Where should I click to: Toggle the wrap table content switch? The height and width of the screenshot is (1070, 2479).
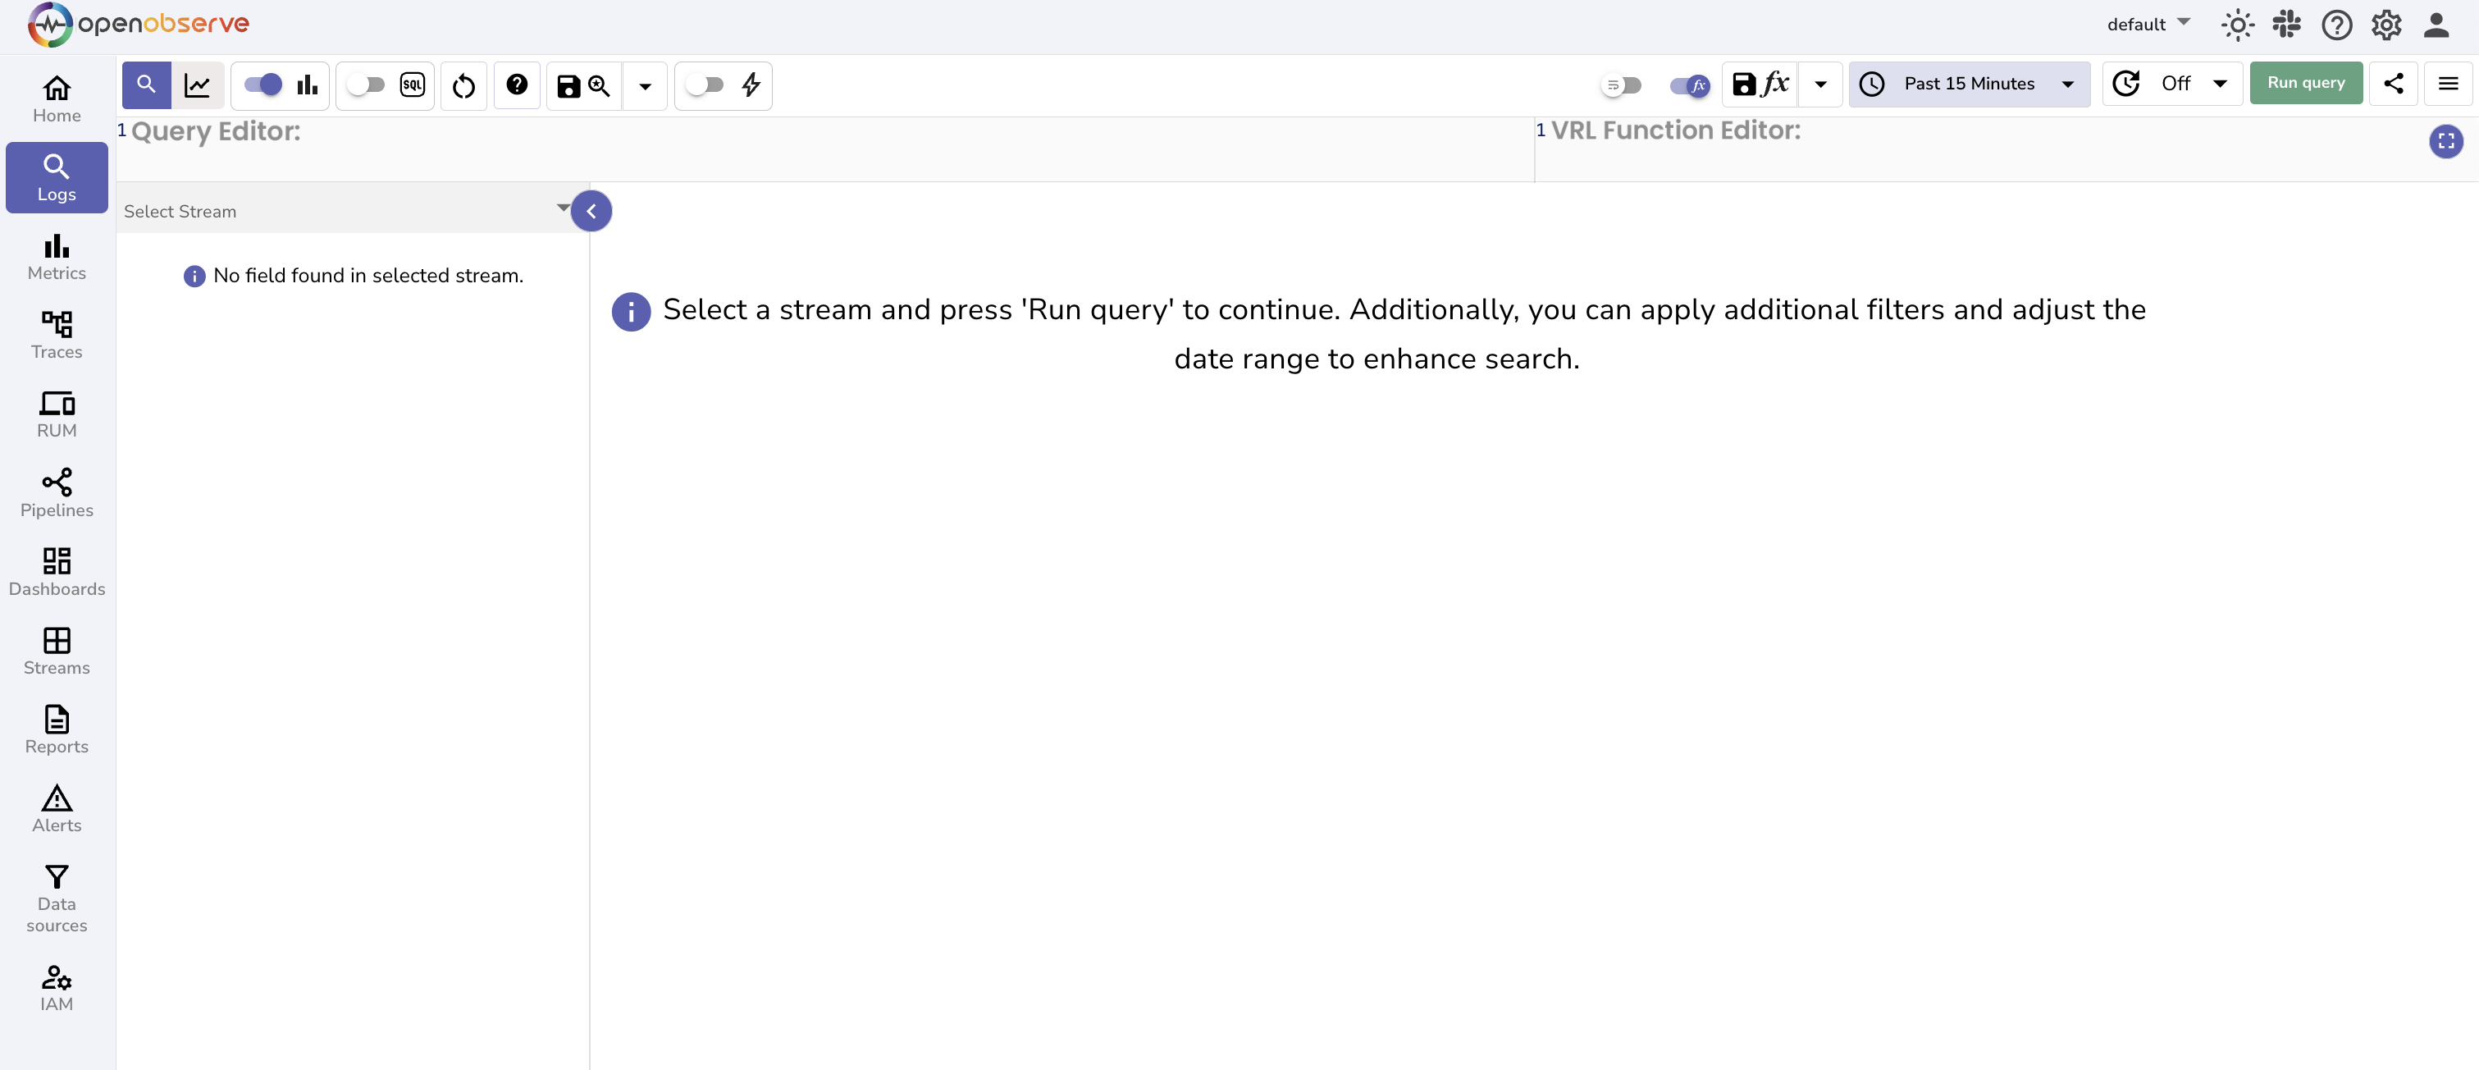[1621, 85]
